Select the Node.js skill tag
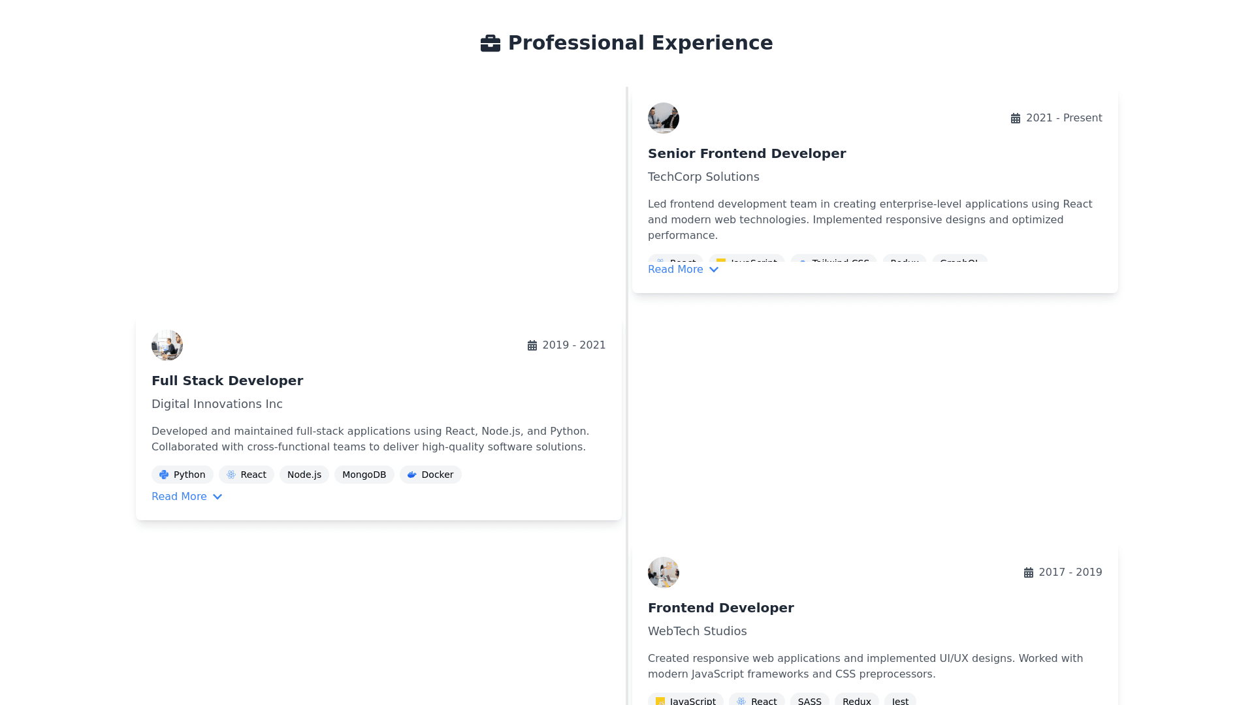The width and height of the screenshot is (1254, 705). click(304, 475)
